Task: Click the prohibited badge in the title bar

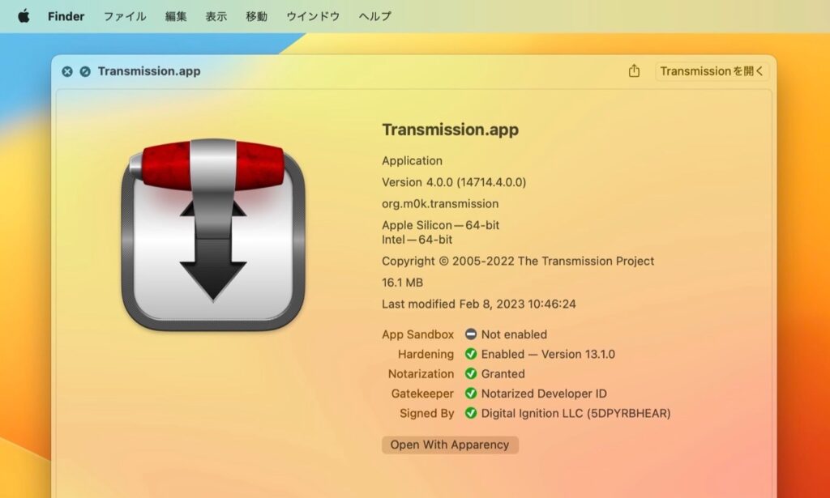Action: (x=83, y=71)
